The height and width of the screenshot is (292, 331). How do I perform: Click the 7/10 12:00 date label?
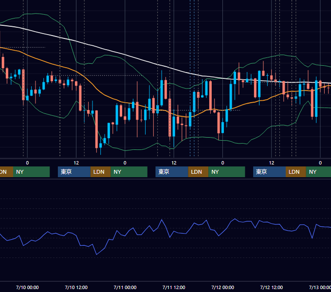pos(76,287)
